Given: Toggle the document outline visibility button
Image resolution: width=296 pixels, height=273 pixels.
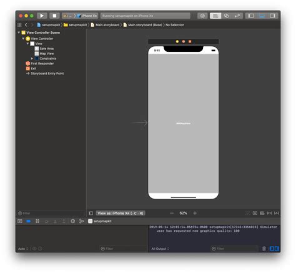Looking at the screenshot, I should (x=91, y=213).
